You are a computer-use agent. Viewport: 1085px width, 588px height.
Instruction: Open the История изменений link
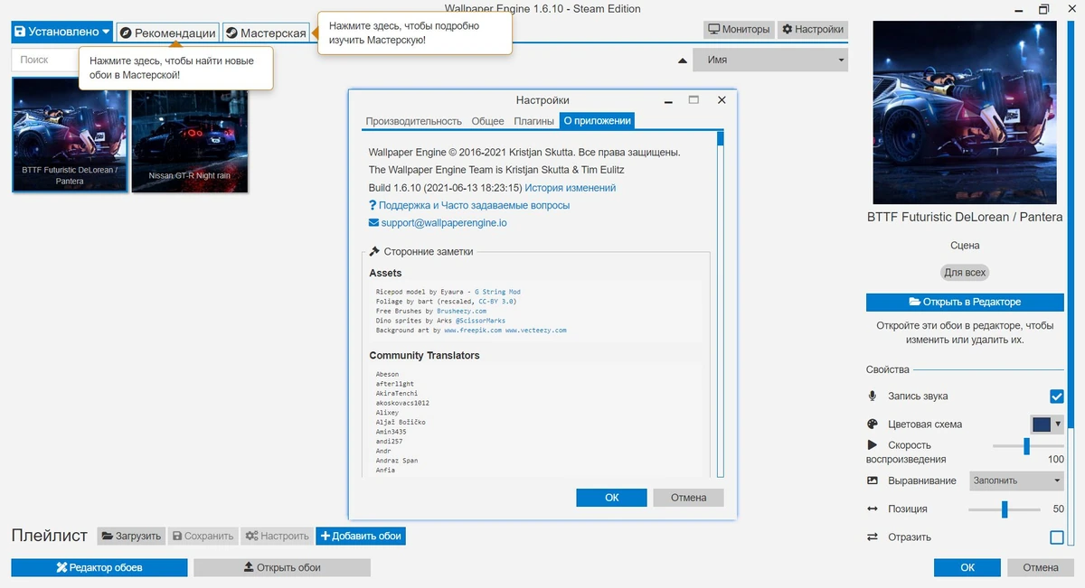[571, 188]
